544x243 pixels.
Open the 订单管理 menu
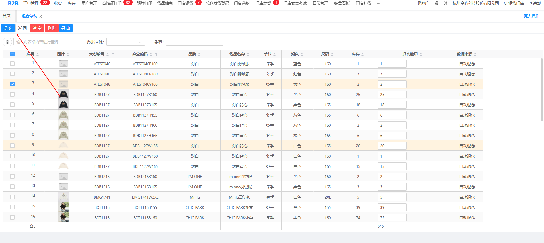(31, 3)
